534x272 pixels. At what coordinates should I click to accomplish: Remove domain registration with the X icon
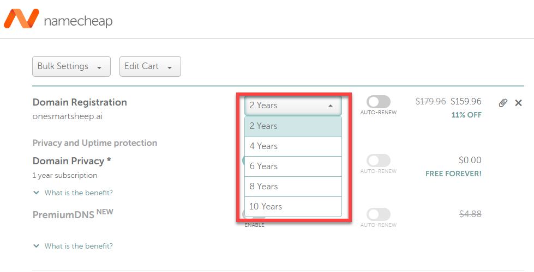click(518, 103)
